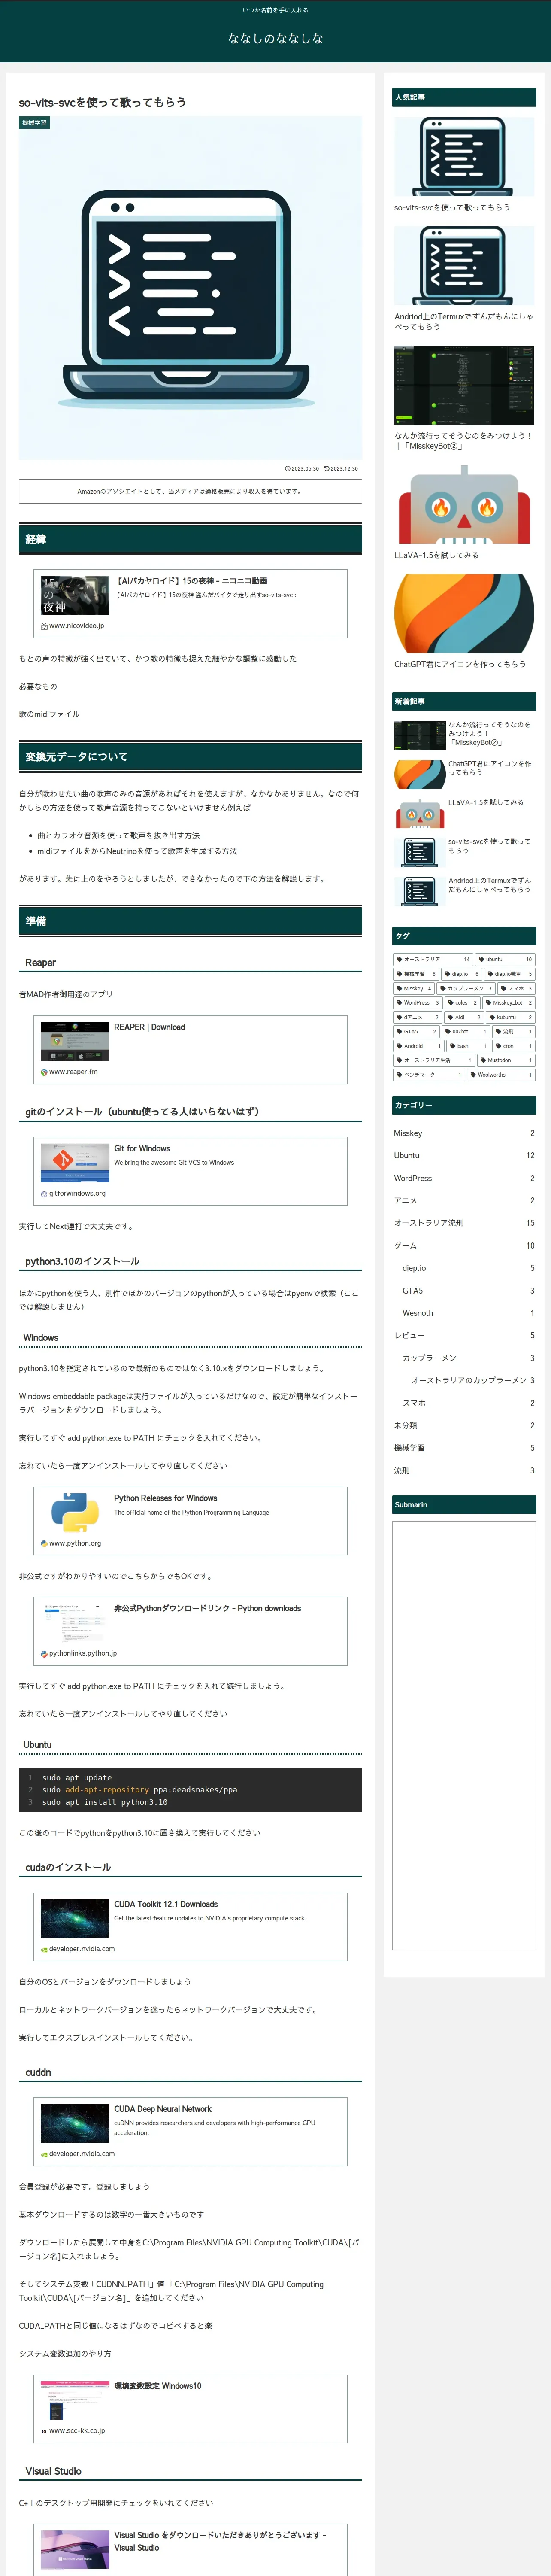Click the Amazonアソシエイト disclosure notice box
Image resolution: width=551 pixels, height=2576 pixels.
(190, 491)
